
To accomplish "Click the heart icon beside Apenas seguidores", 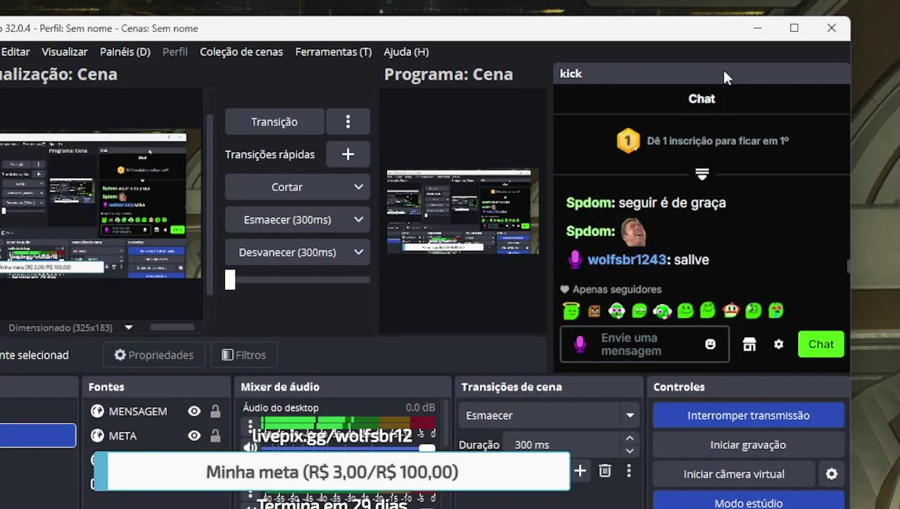I will tap(565, 289).
